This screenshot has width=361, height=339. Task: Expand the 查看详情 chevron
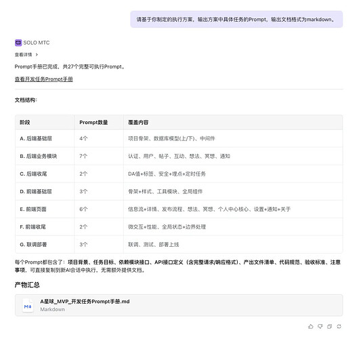pyautogui.click(x=37, y=55)
